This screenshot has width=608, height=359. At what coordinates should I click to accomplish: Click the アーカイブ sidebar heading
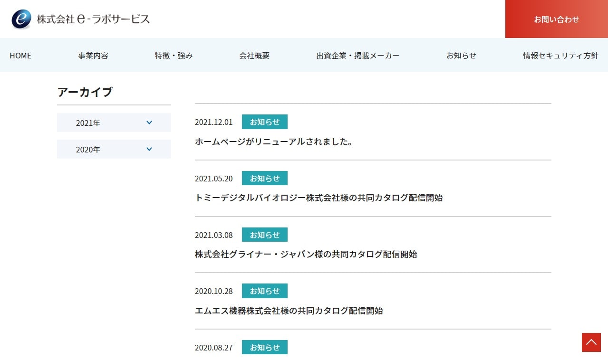[x=85, y=92]
